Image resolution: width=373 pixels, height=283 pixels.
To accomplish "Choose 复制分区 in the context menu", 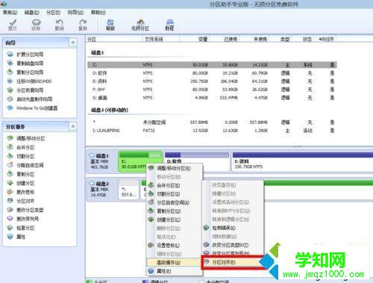I will point(175,211).
